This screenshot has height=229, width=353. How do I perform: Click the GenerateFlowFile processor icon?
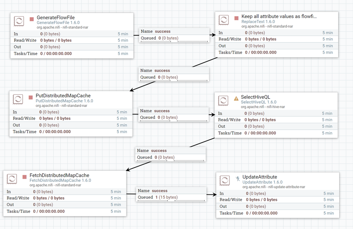(x=19, y=22)
